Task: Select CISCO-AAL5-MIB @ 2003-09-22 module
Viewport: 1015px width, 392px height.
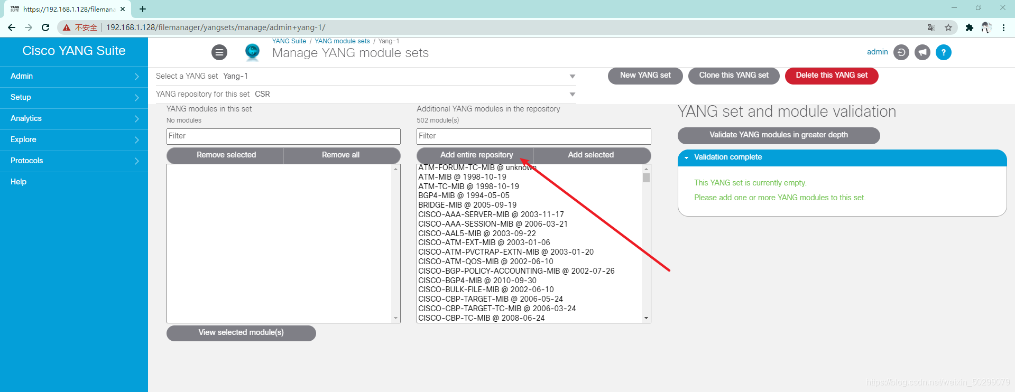Action: tap(529, 234)
